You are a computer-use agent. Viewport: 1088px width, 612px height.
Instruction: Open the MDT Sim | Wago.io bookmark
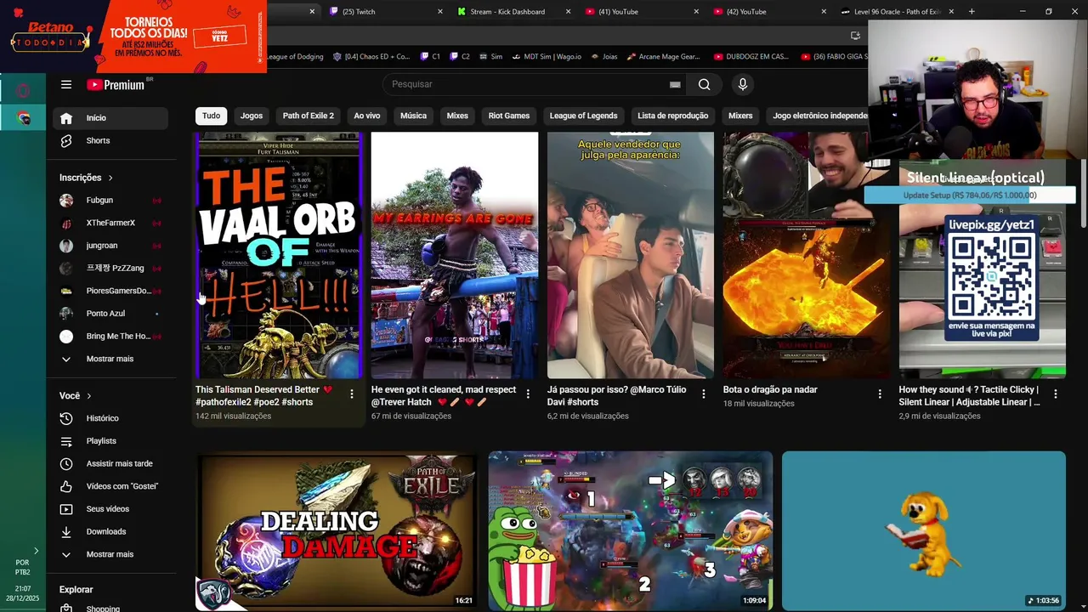546,57
